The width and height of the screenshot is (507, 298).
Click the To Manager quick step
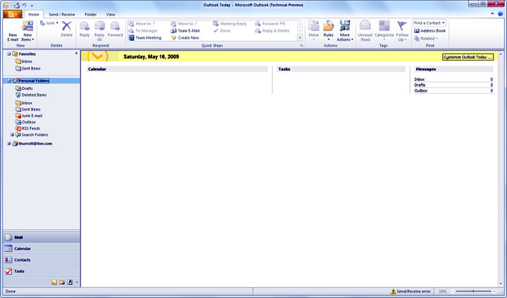[x=143, y=31]
